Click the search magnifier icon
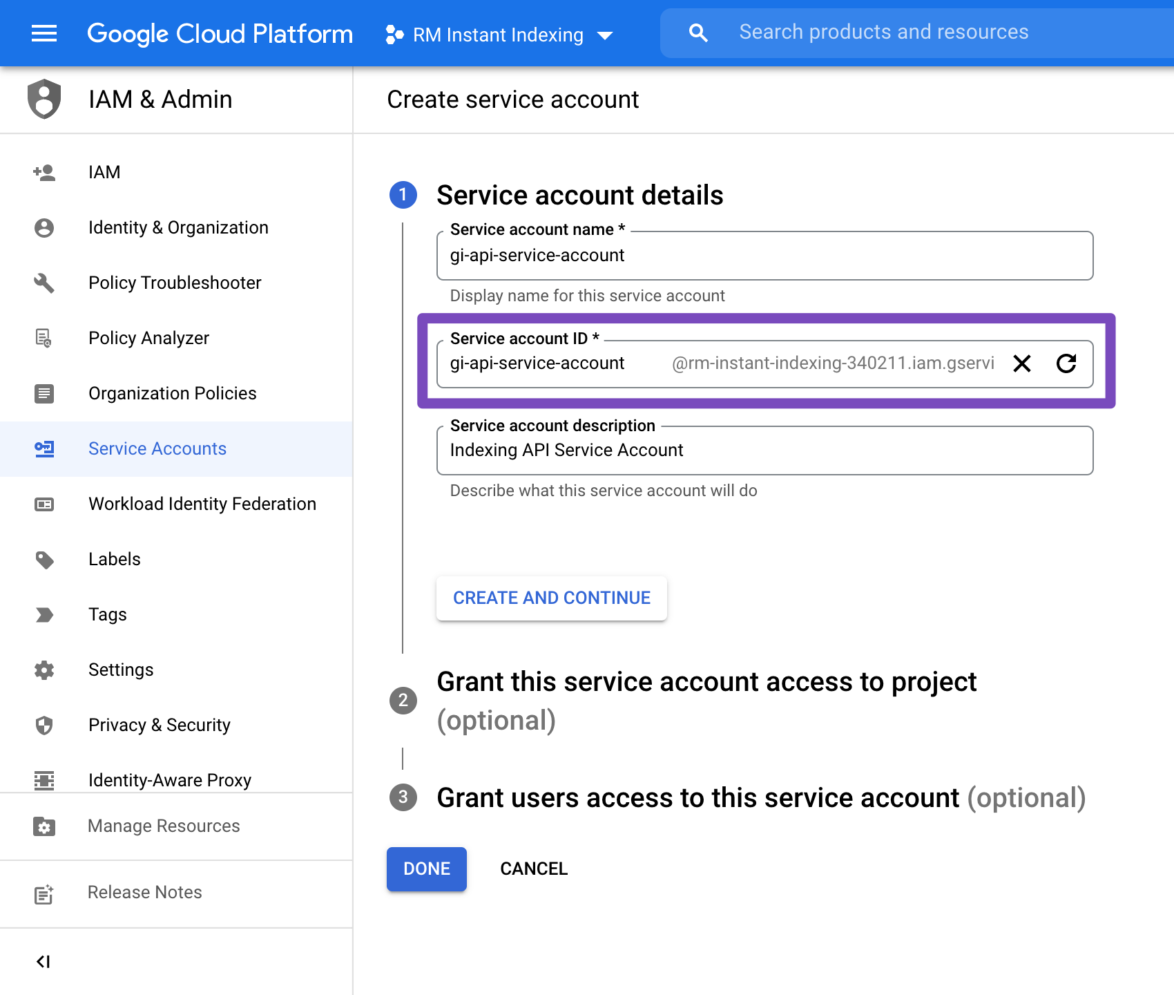Screen dimensions: 1174x995 (698, 32)
